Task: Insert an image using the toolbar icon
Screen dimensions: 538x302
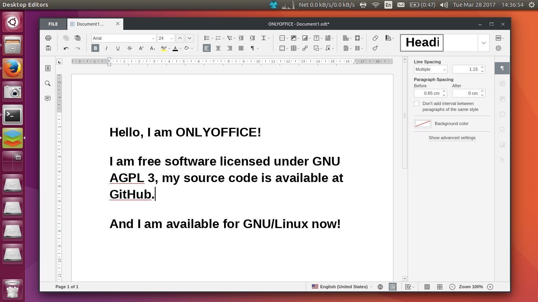Action: point(294,38)
